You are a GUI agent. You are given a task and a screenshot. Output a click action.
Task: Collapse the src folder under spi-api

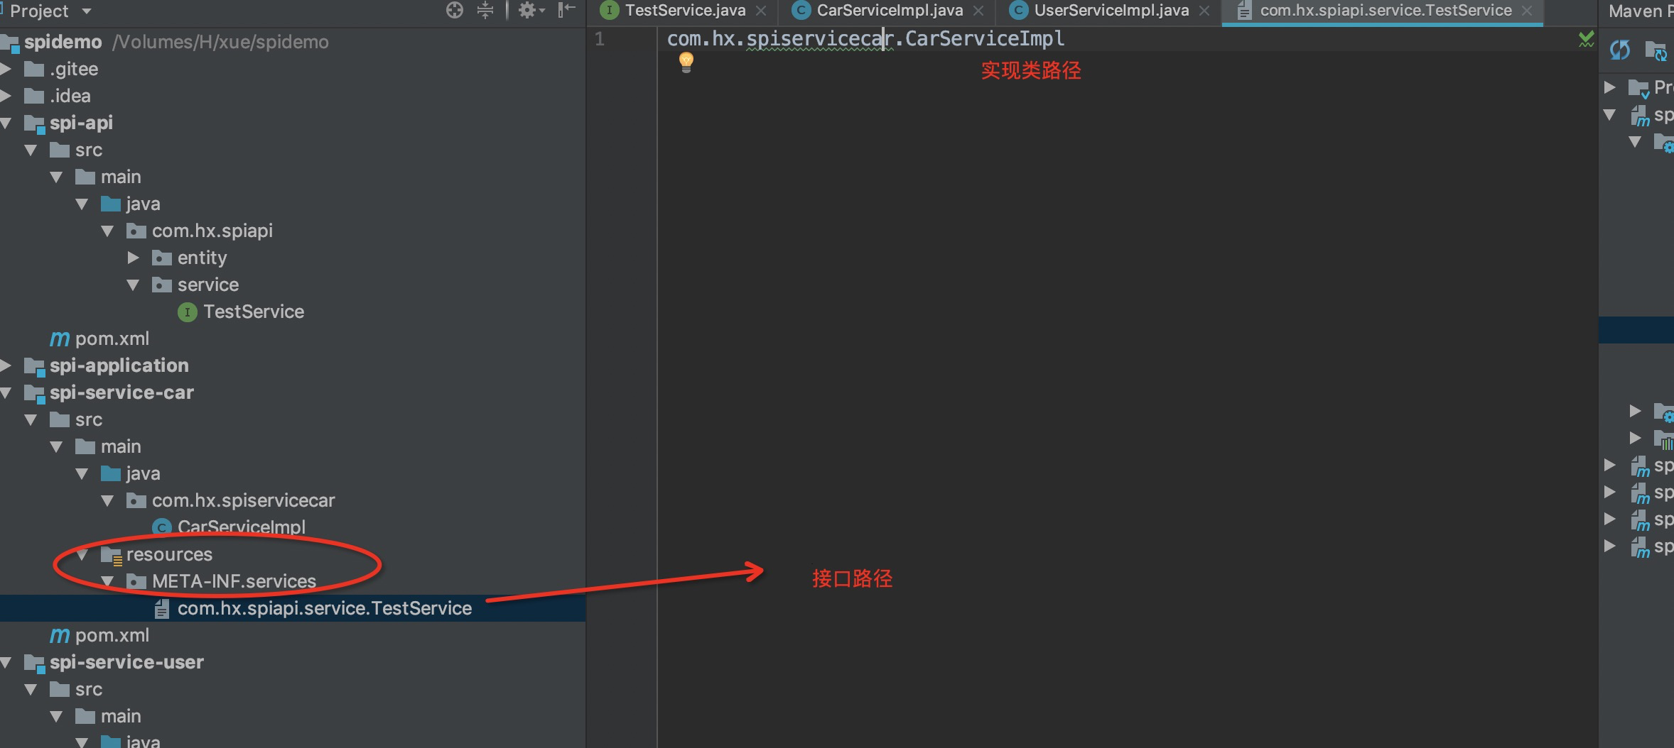click(31, 150)
